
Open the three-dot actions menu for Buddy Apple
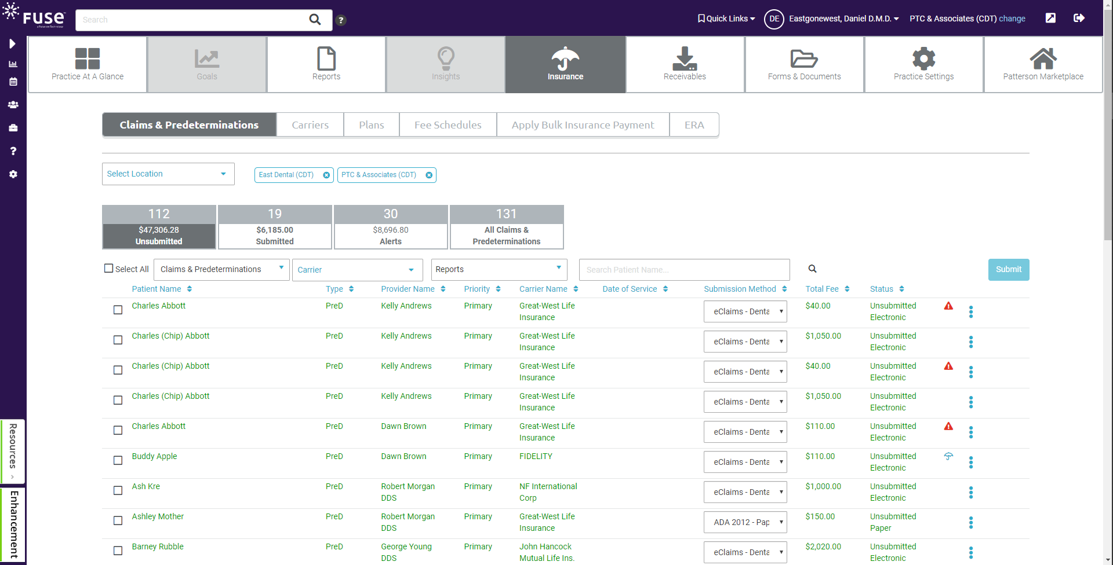pos(971,462)
